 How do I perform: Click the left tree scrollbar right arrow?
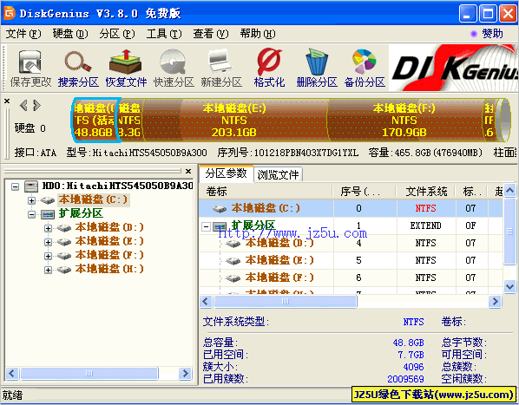185,373
